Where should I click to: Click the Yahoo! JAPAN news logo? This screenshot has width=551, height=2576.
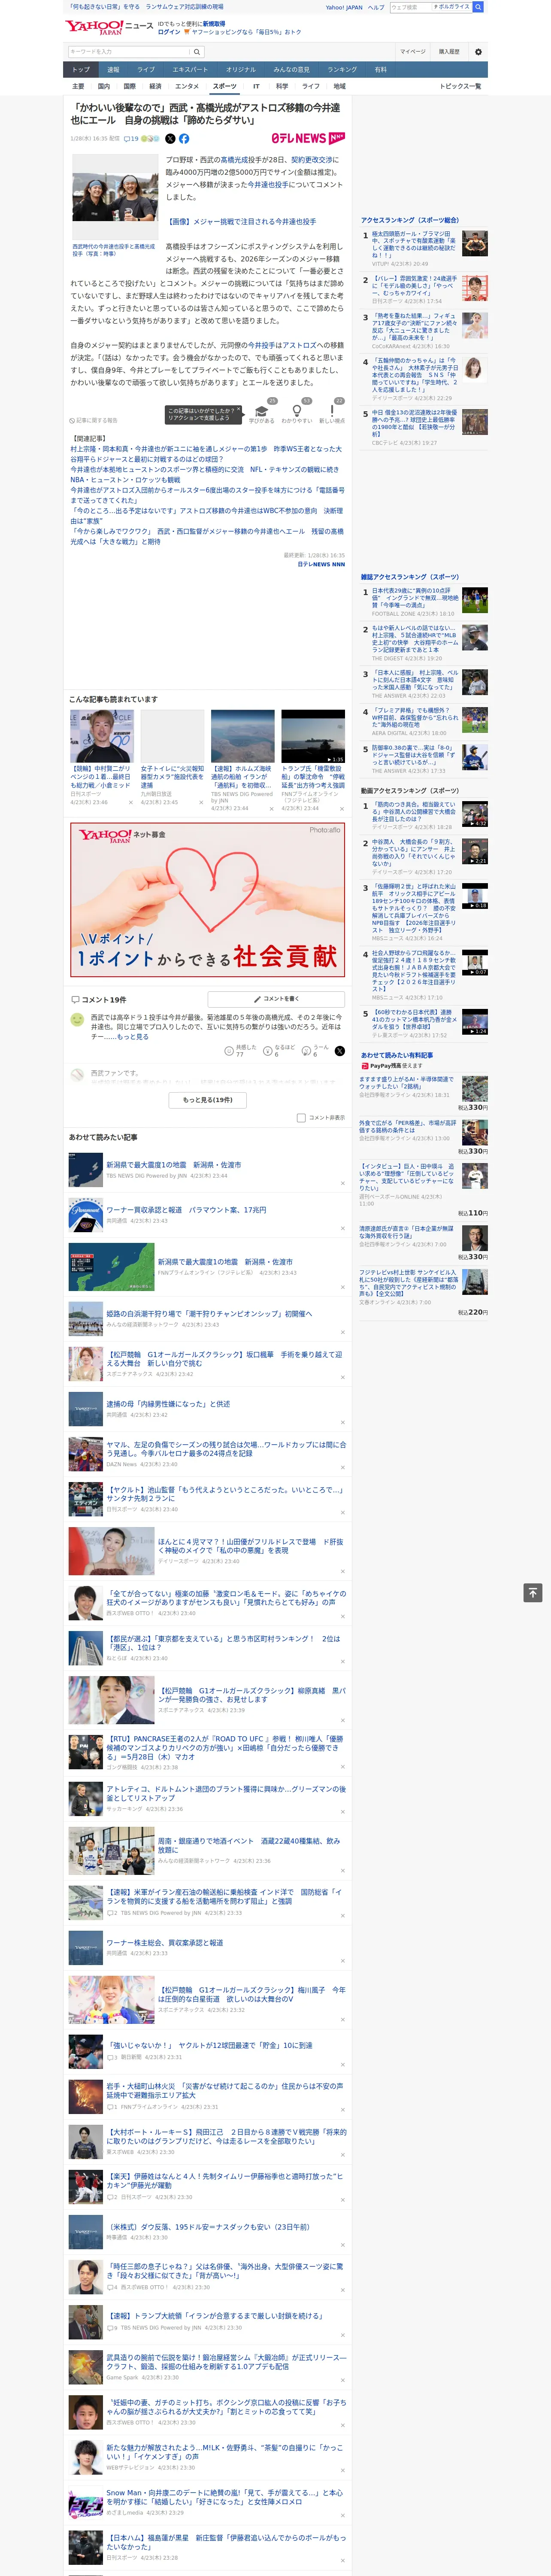coord(109,27)
